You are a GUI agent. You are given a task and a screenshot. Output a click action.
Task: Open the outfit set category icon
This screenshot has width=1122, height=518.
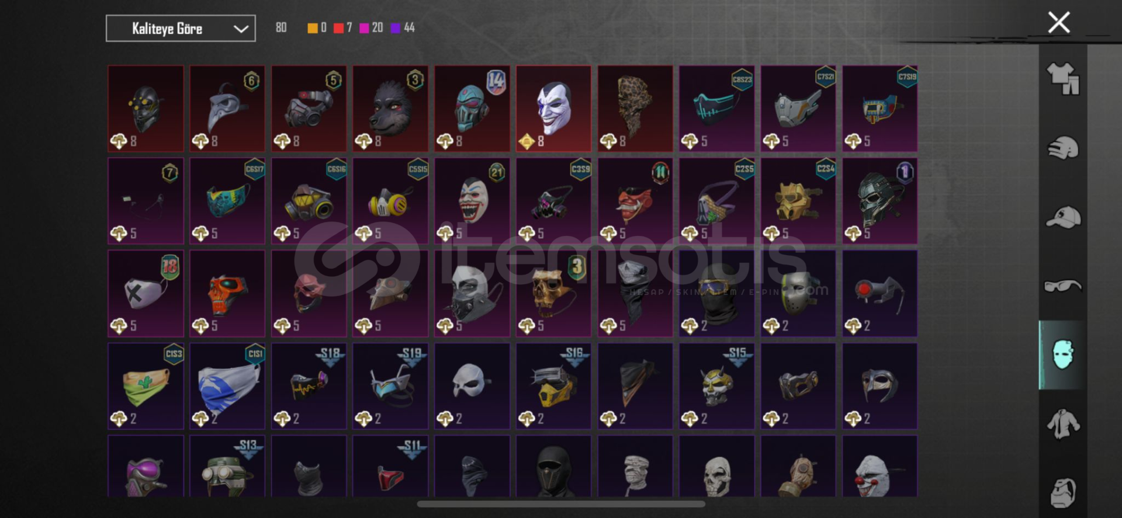1063,78
